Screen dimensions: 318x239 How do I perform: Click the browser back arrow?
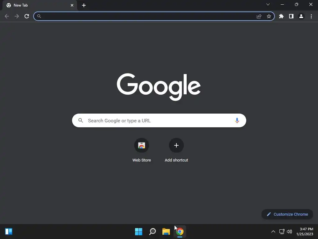(7, 16)
